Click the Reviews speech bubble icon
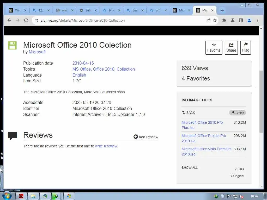Screen dimensions: 267x200 [x=13, y=136]
